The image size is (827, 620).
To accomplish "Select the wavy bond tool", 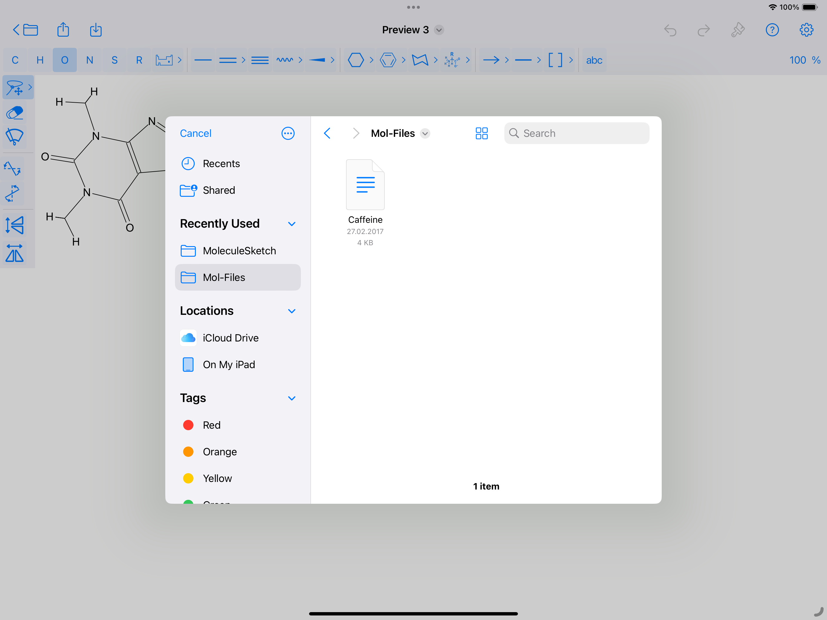I will tap(285, 60).
